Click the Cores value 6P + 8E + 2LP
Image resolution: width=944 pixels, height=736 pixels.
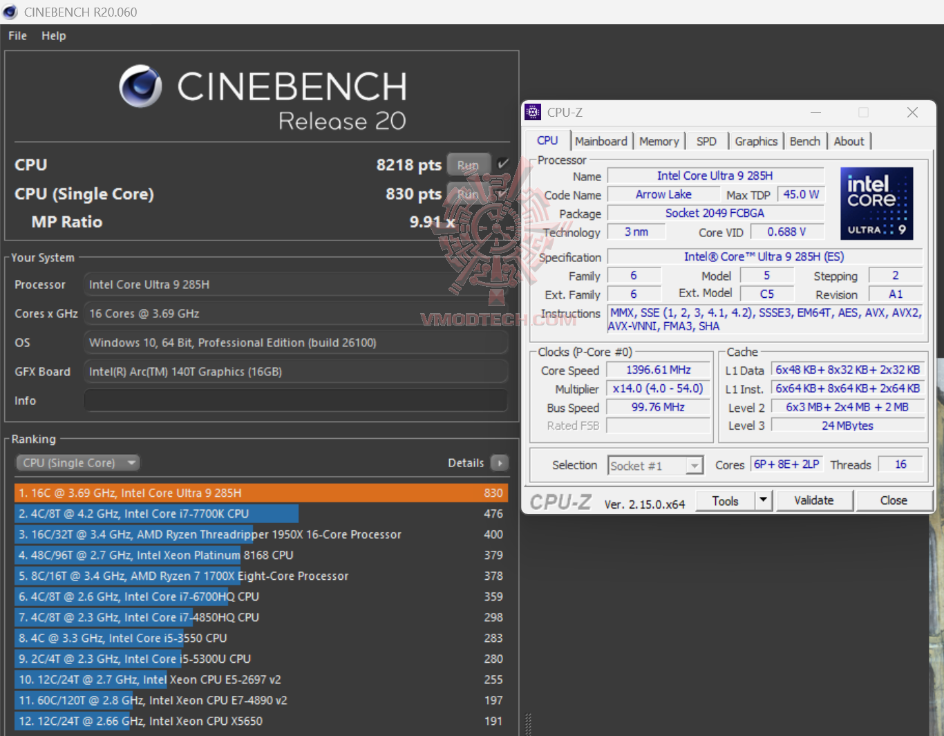[x=786, y=464]
